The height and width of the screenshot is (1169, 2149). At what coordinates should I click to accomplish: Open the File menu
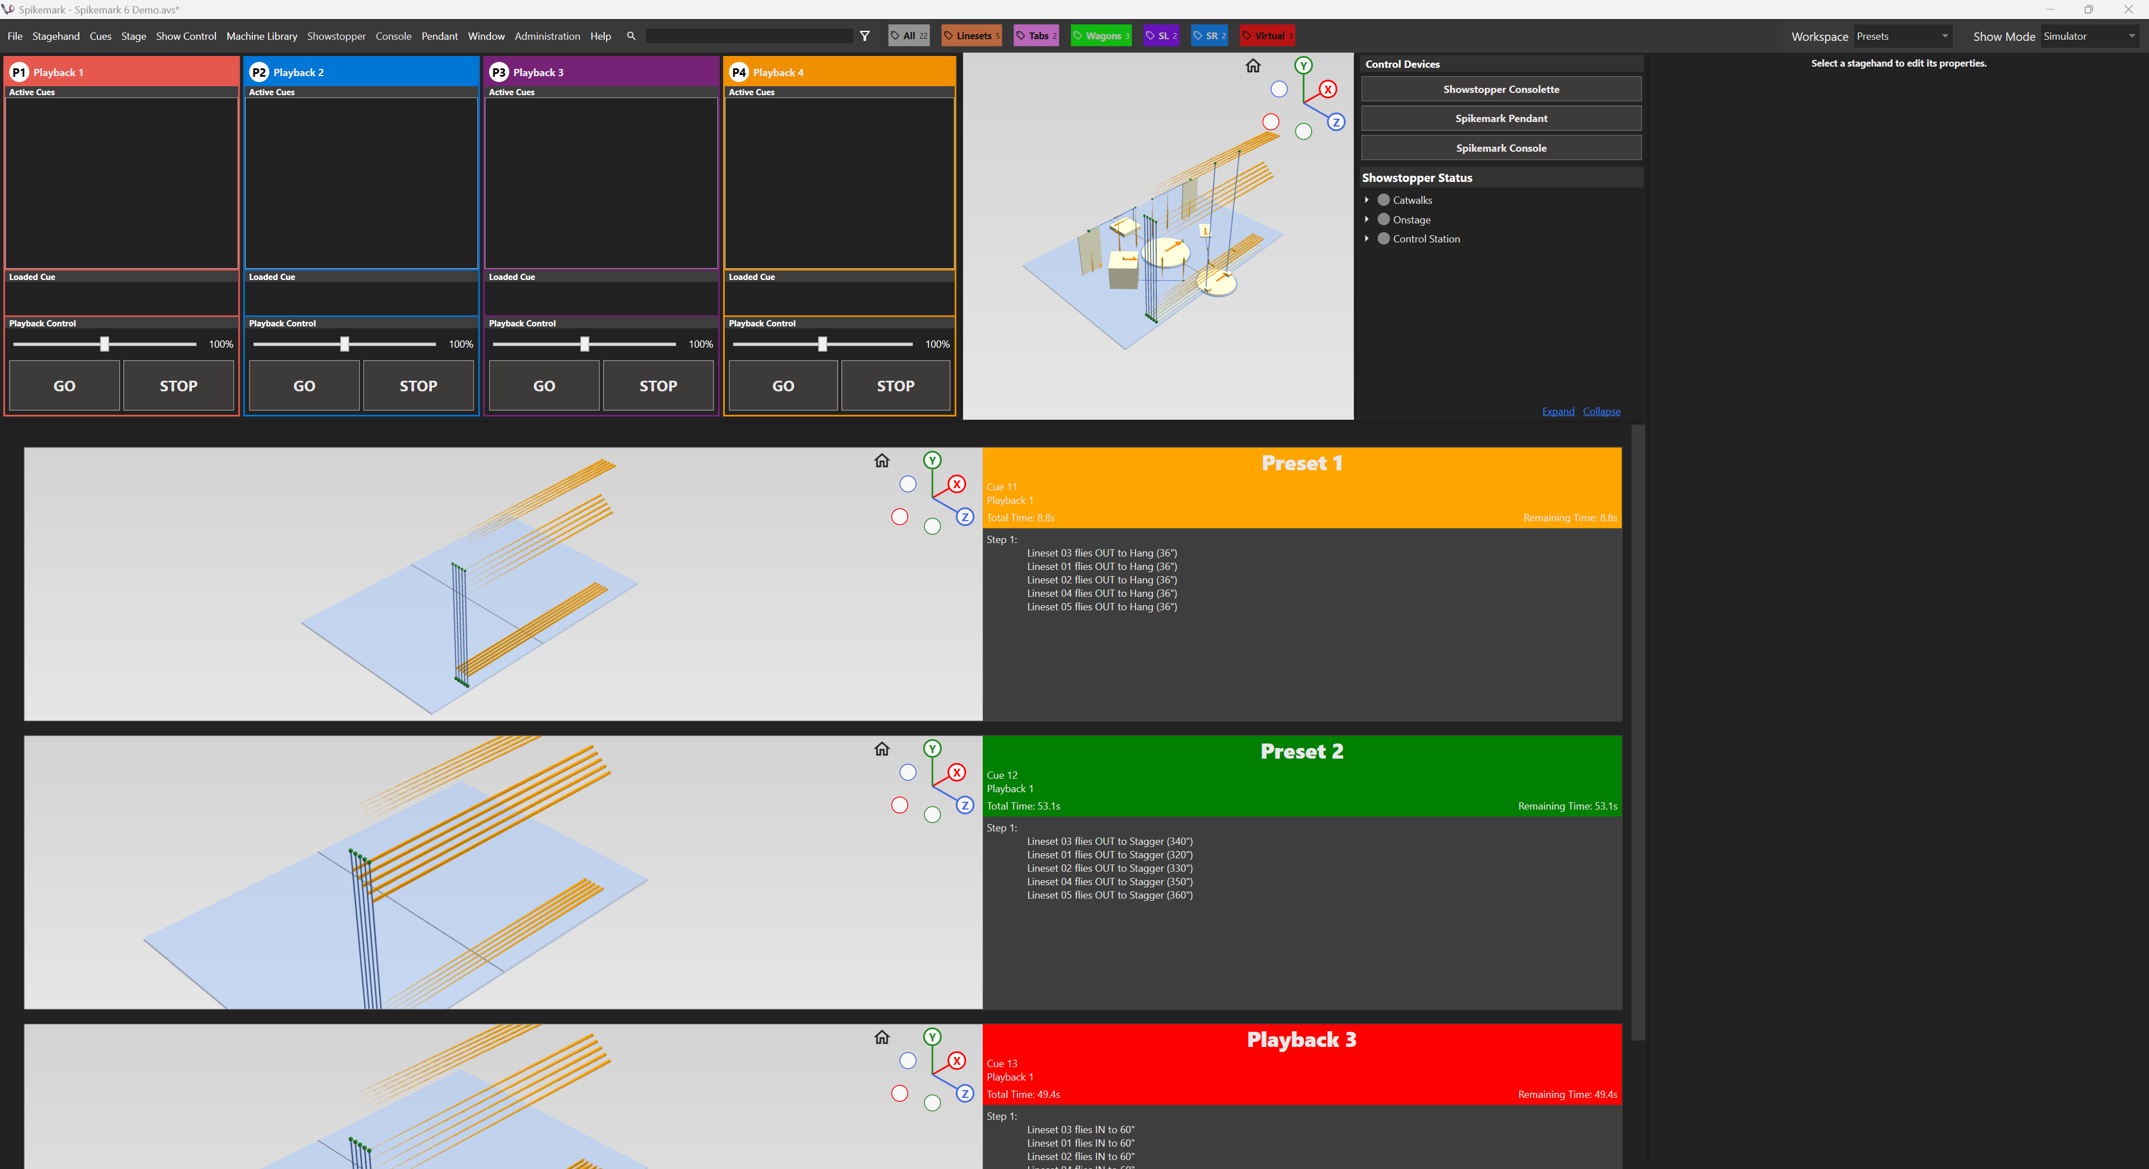[x=15, y=36]
